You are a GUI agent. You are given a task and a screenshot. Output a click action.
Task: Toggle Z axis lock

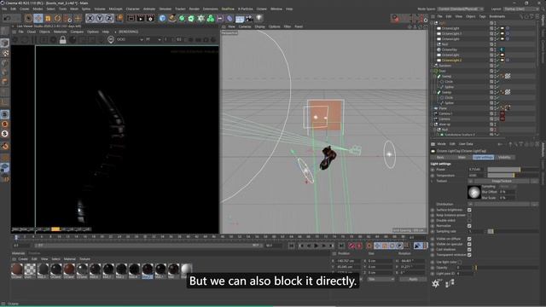[109, 18]
